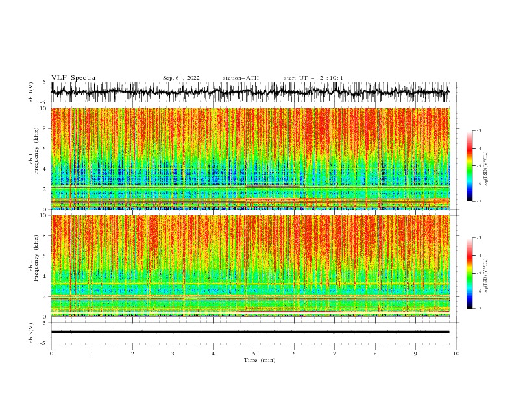Click the ch.2 color bar "log(PSD)(V²/Hz)" label

tap(486, 276)
